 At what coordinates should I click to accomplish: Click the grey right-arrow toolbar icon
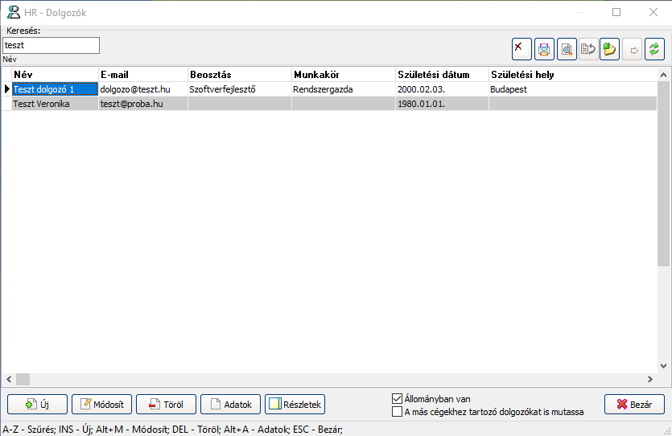(x=633, y=49)
